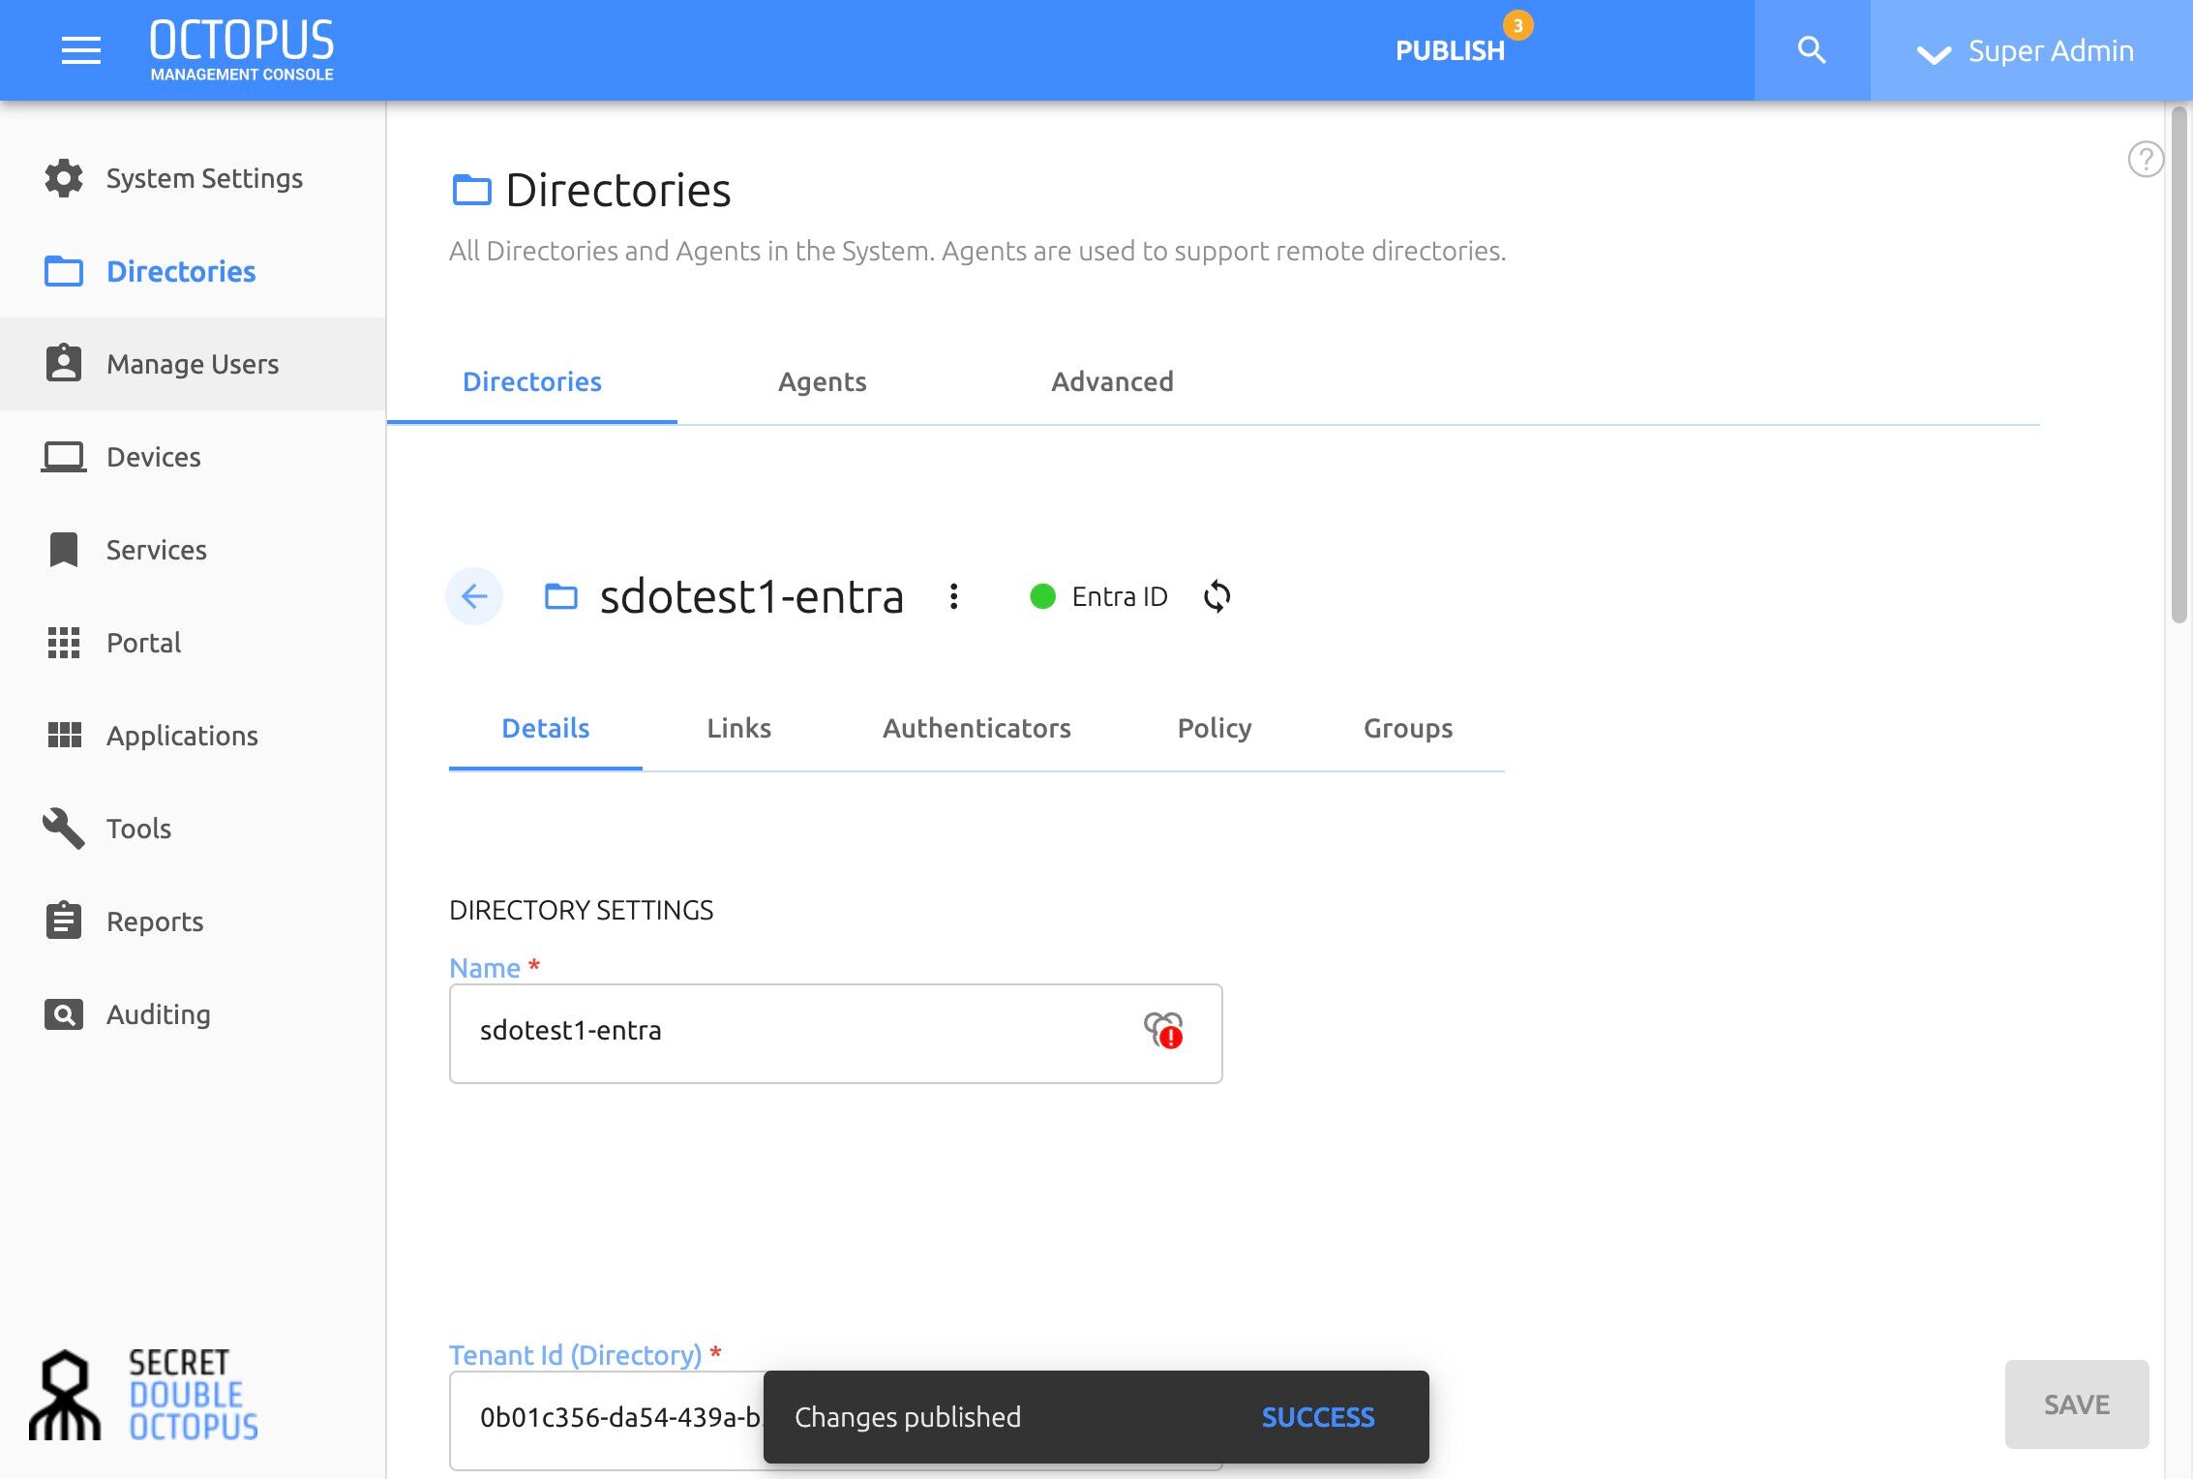Click the page vertical scrollbar

tap(2178, 365)
